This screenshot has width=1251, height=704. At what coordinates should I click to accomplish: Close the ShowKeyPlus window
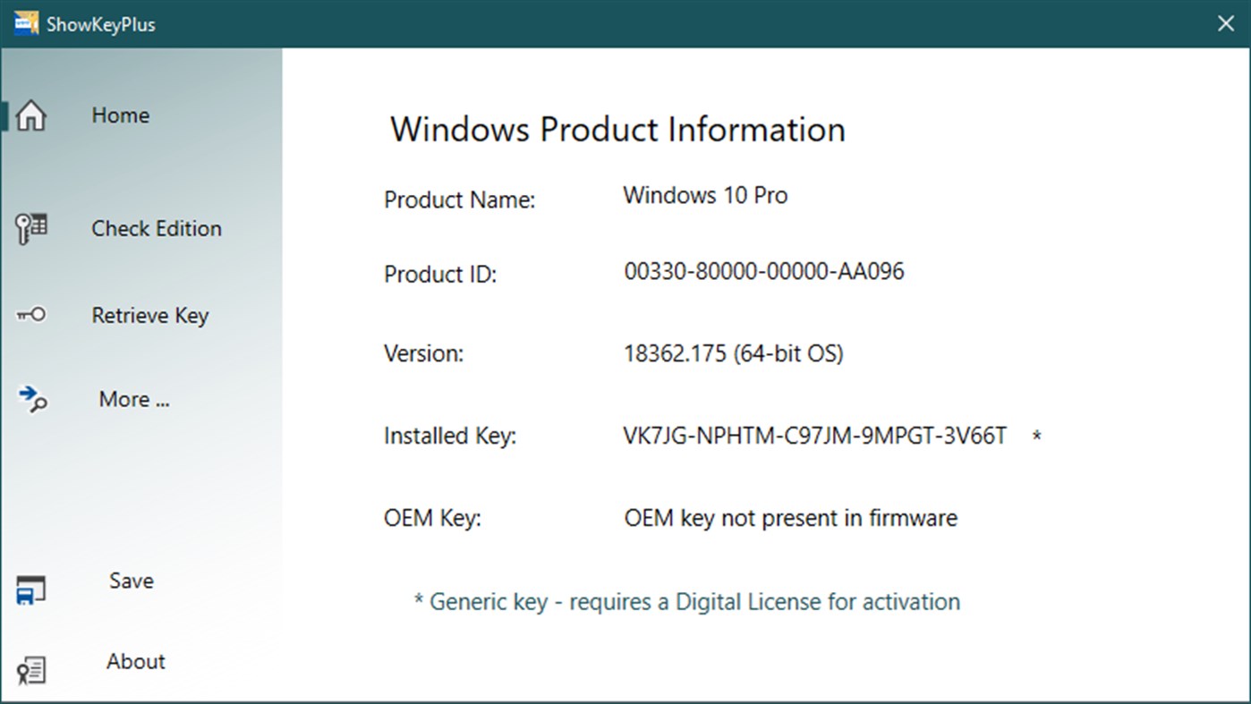[1226, 24]
